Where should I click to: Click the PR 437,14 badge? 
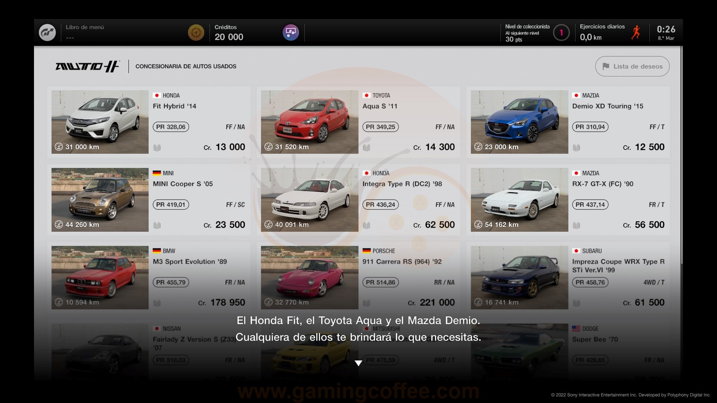point(590,204)
